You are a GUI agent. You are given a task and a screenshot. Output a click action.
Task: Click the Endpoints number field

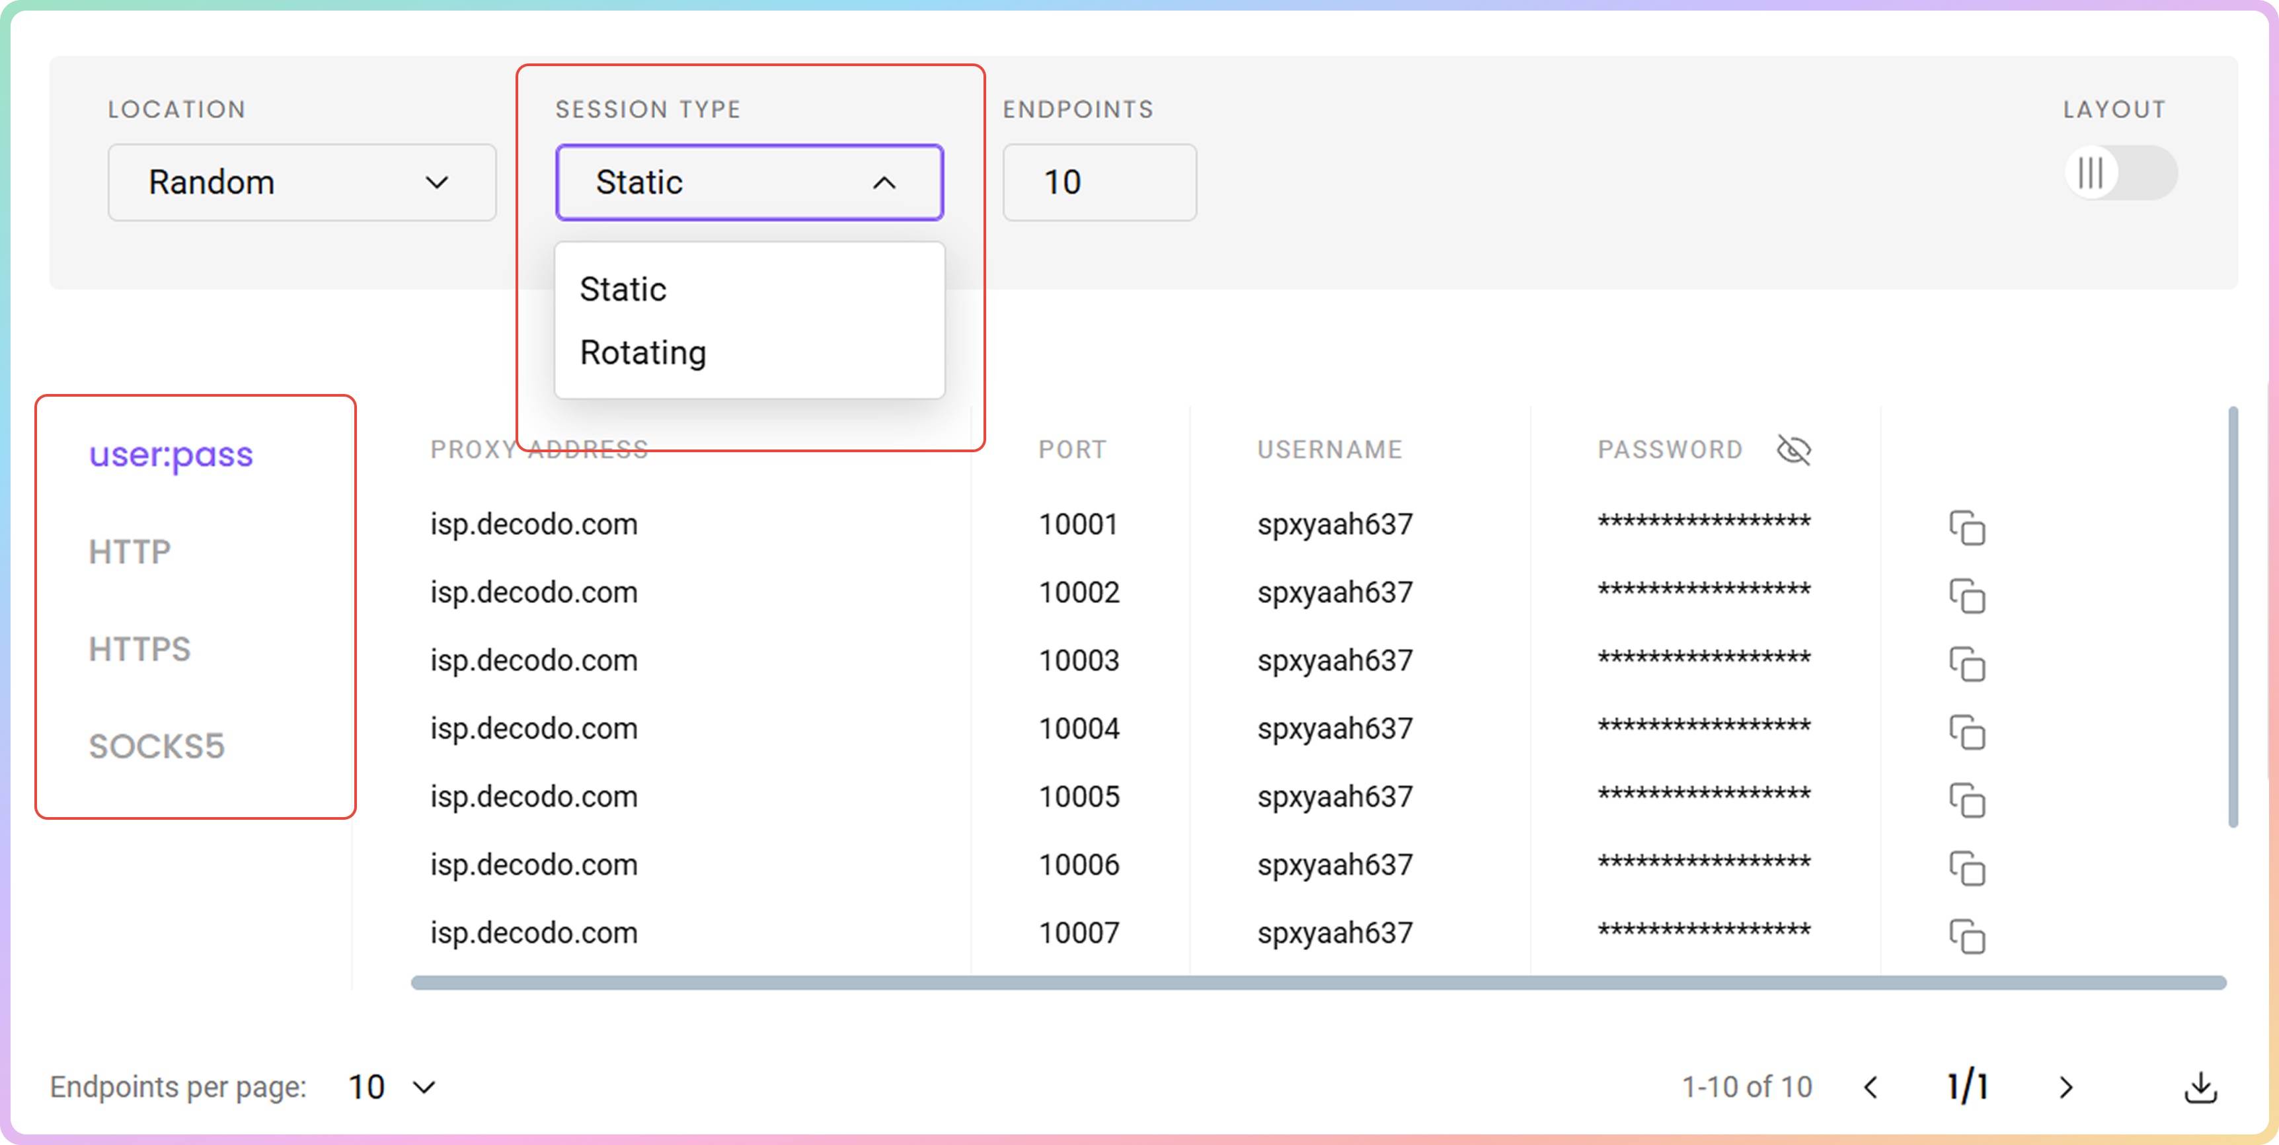1099,182
